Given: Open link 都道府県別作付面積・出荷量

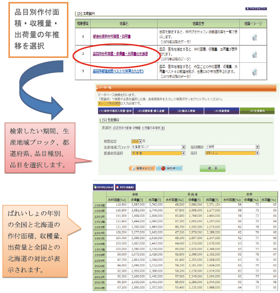Looking at the screenshot, I should (112, 37).
